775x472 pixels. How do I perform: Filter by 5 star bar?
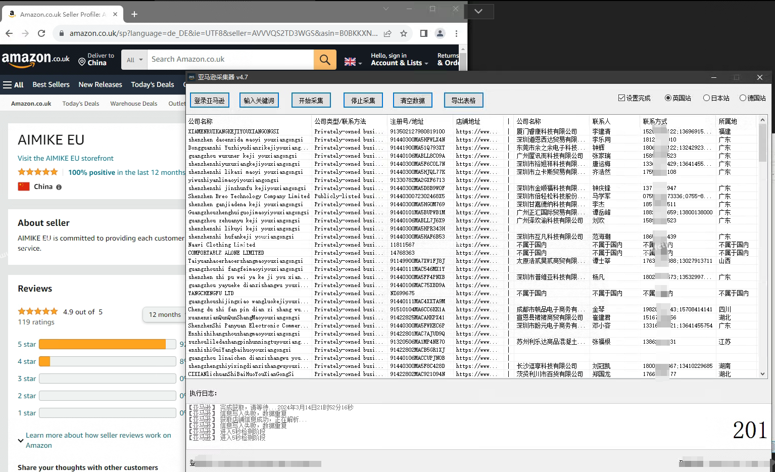tap(108, 344)
